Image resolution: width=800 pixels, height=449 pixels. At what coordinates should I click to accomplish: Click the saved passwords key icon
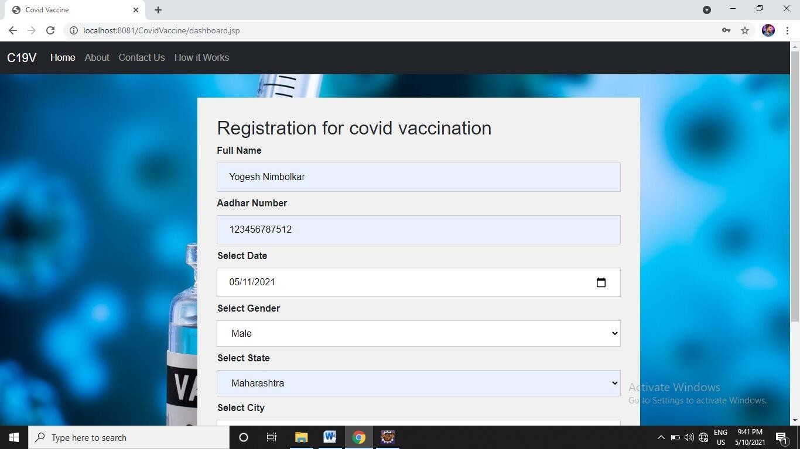point(726,30)
